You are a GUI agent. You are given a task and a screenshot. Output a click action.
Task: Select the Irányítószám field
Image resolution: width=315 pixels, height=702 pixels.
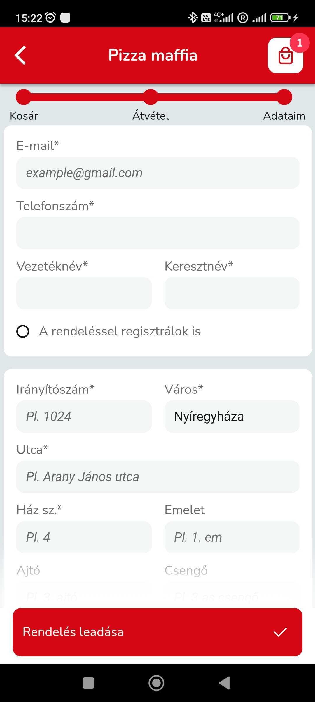pyautogui.click(x=84, y=417)
